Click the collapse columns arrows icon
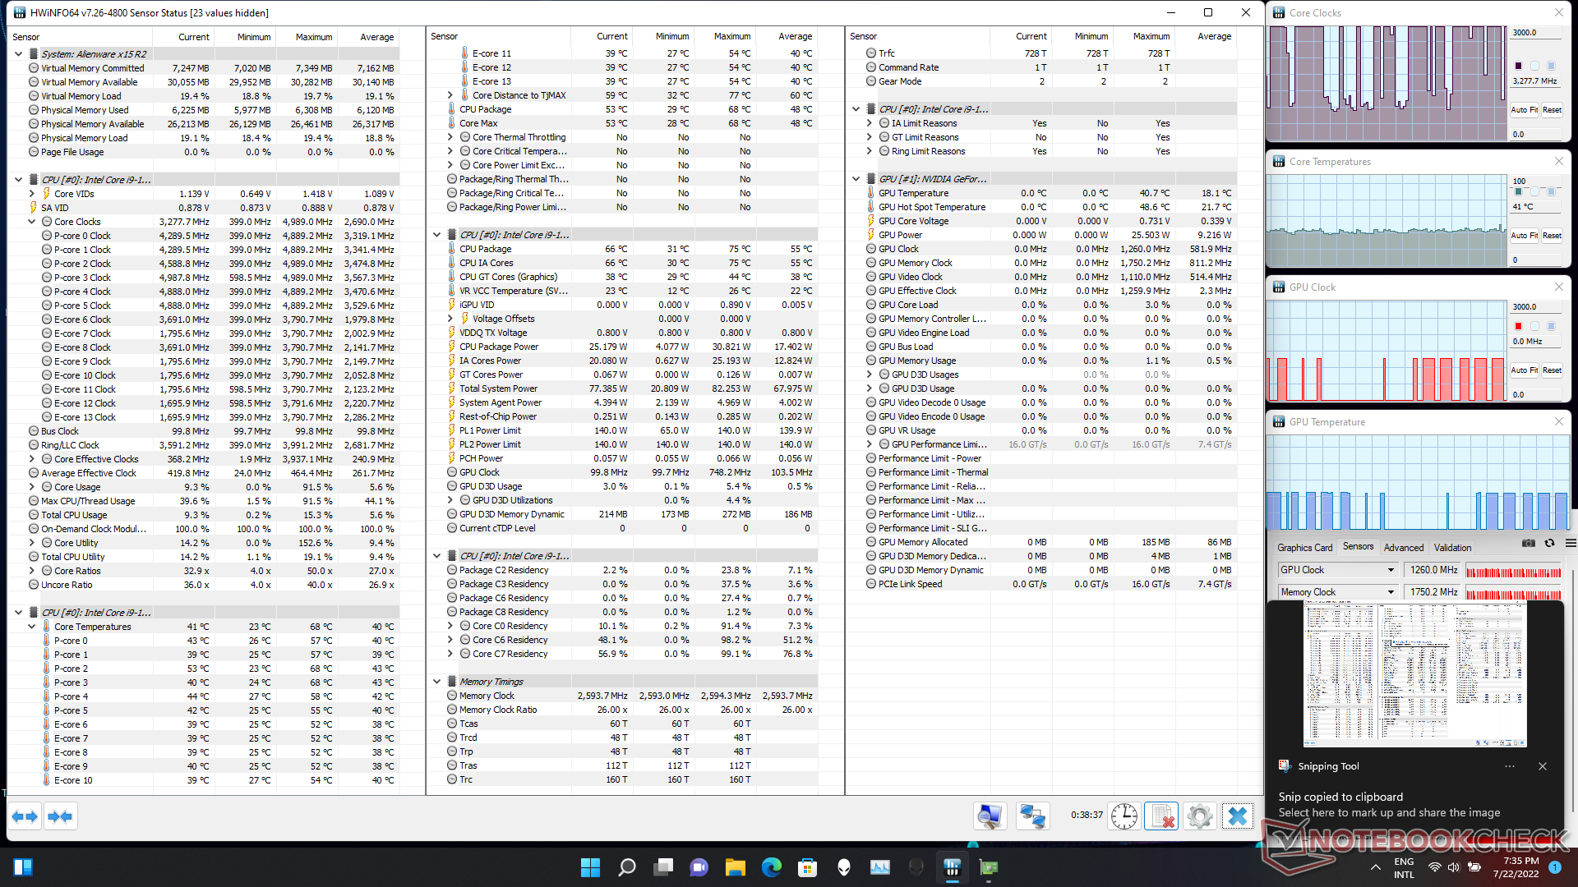This screenshot has height=887, width=1578. pos(61,816)
